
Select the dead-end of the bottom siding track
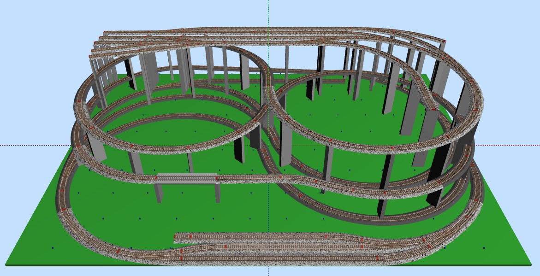[177, 238]
